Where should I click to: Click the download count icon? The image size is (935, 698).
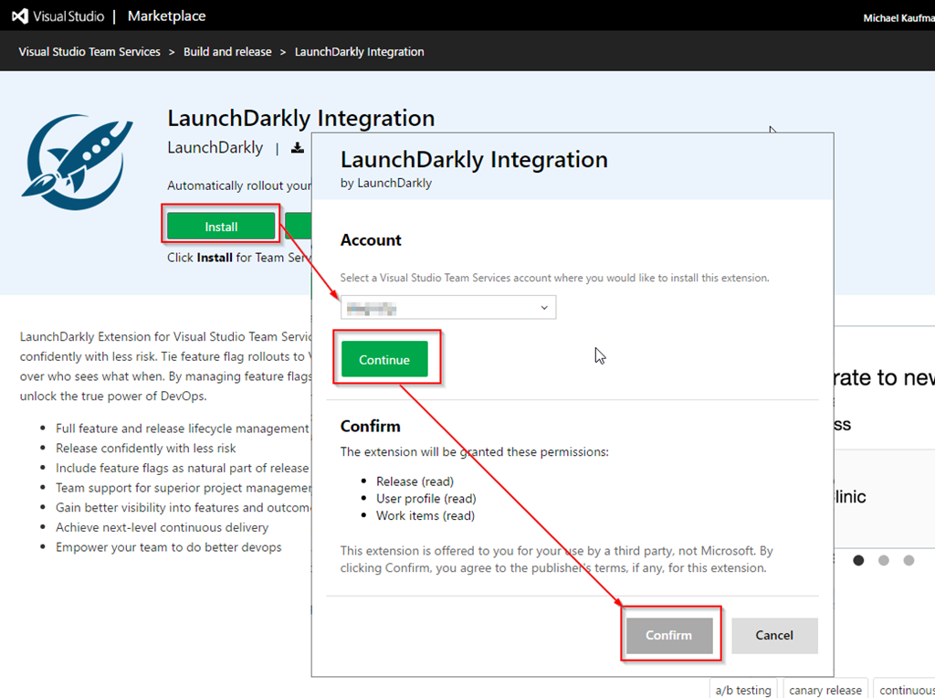[297, 148]
